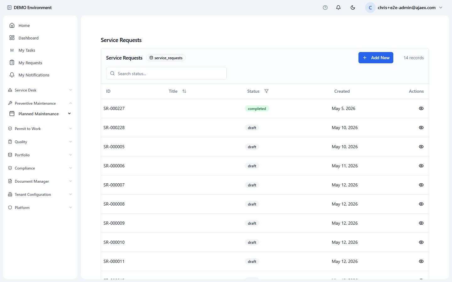Open the account dropdown chevron
This screenshot has height=282, width=452.
441,8
